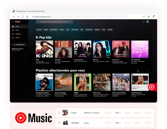Click the Plus button beside Playlists sélectionnées
This screenshot has height=129, width=167.
pyautogui.click(x=138, y=71)
